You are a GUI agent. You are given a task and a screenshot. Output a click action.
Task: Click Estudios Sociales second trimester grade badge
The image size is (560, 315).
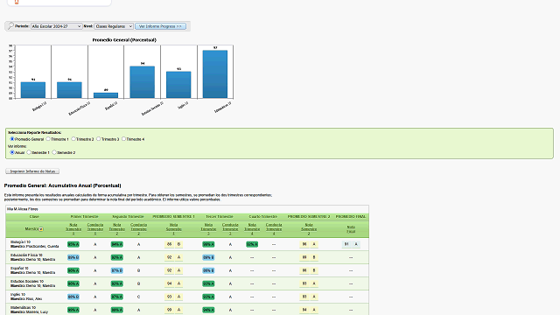coord(116,283)
